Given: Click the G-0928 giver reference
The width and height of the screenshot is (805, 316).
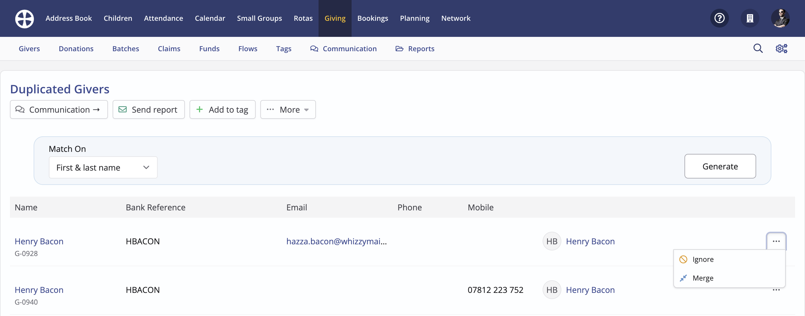Looking at the screenshot, I should pos(26,253).
